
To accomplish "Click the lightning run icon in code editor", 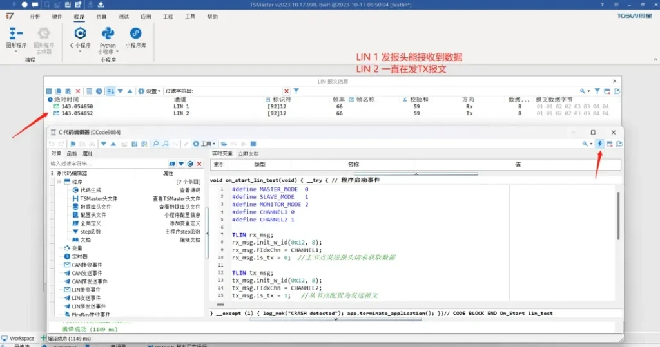I will [600, 144].
